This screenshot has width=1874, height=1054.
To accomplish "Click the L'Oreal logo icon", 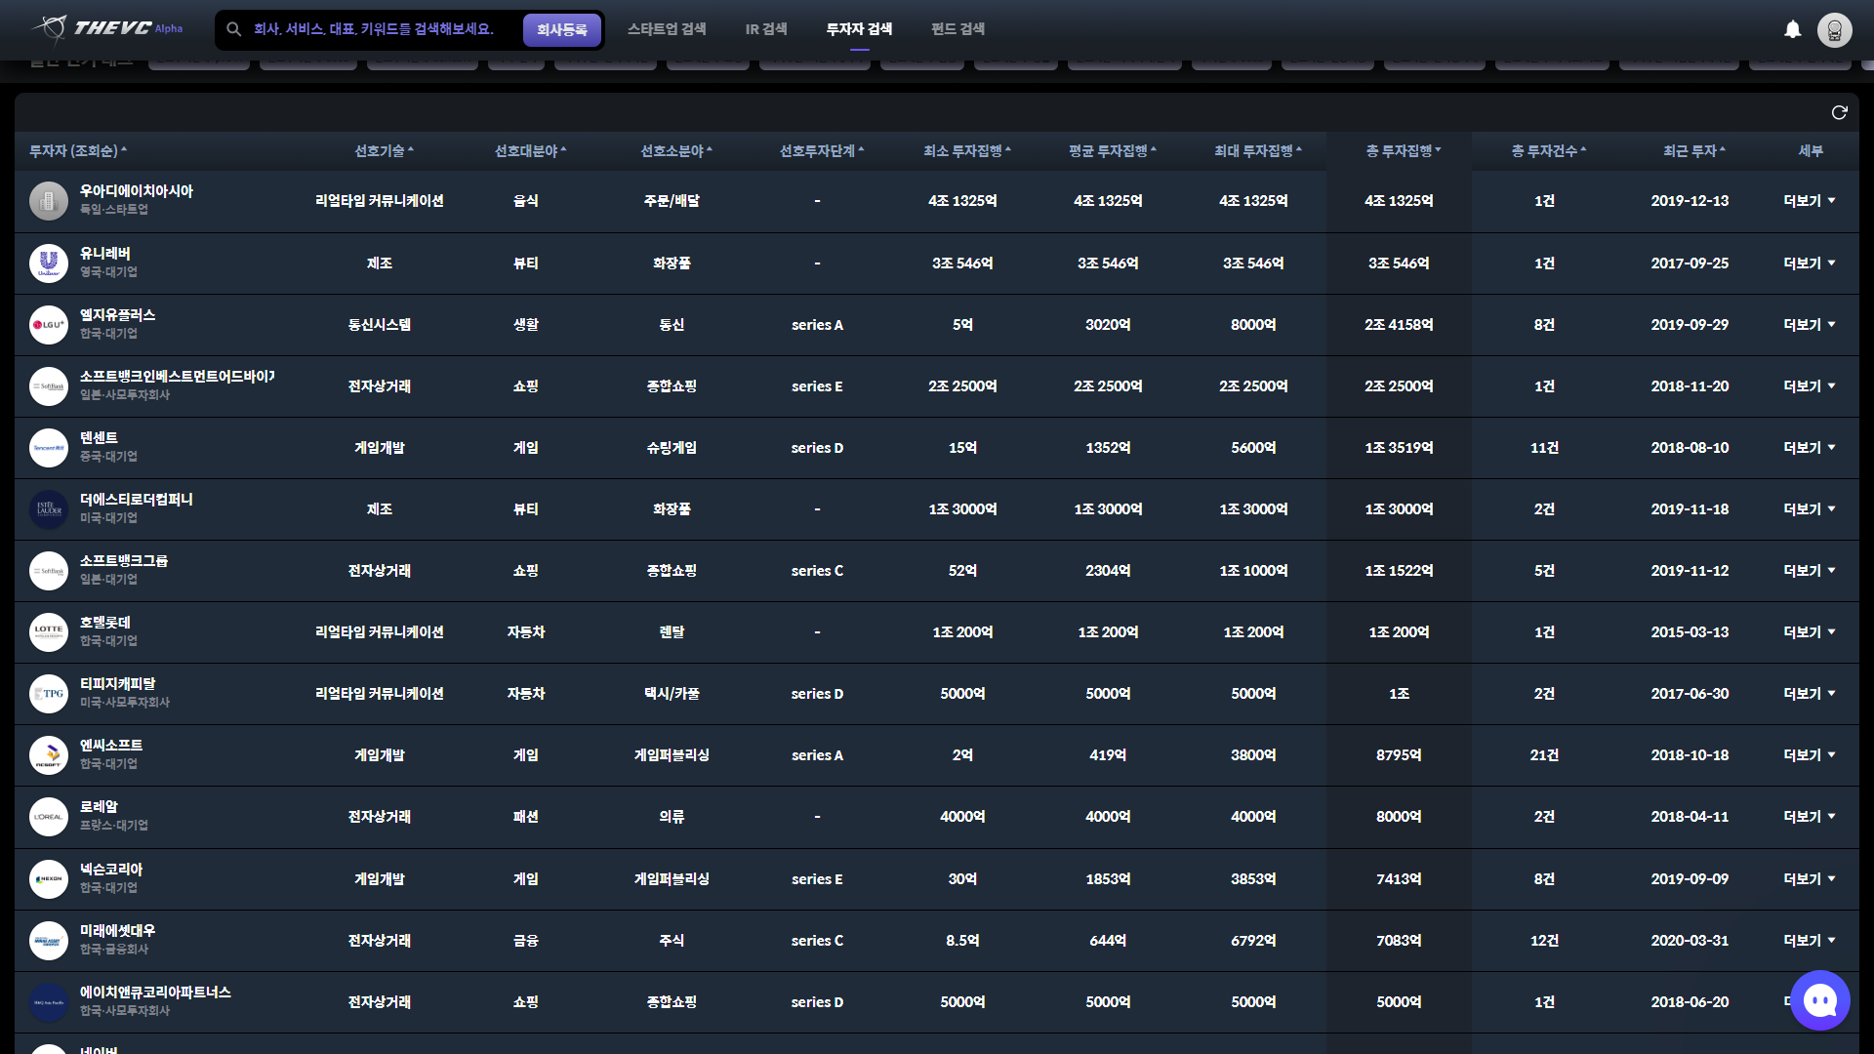I will (x=49, y=817).
